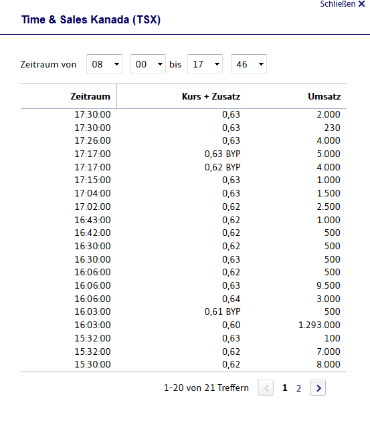Click the price entry 0,63 BYP
The width and height of the screenshot is (370, 425).
[x=222, y=154]
